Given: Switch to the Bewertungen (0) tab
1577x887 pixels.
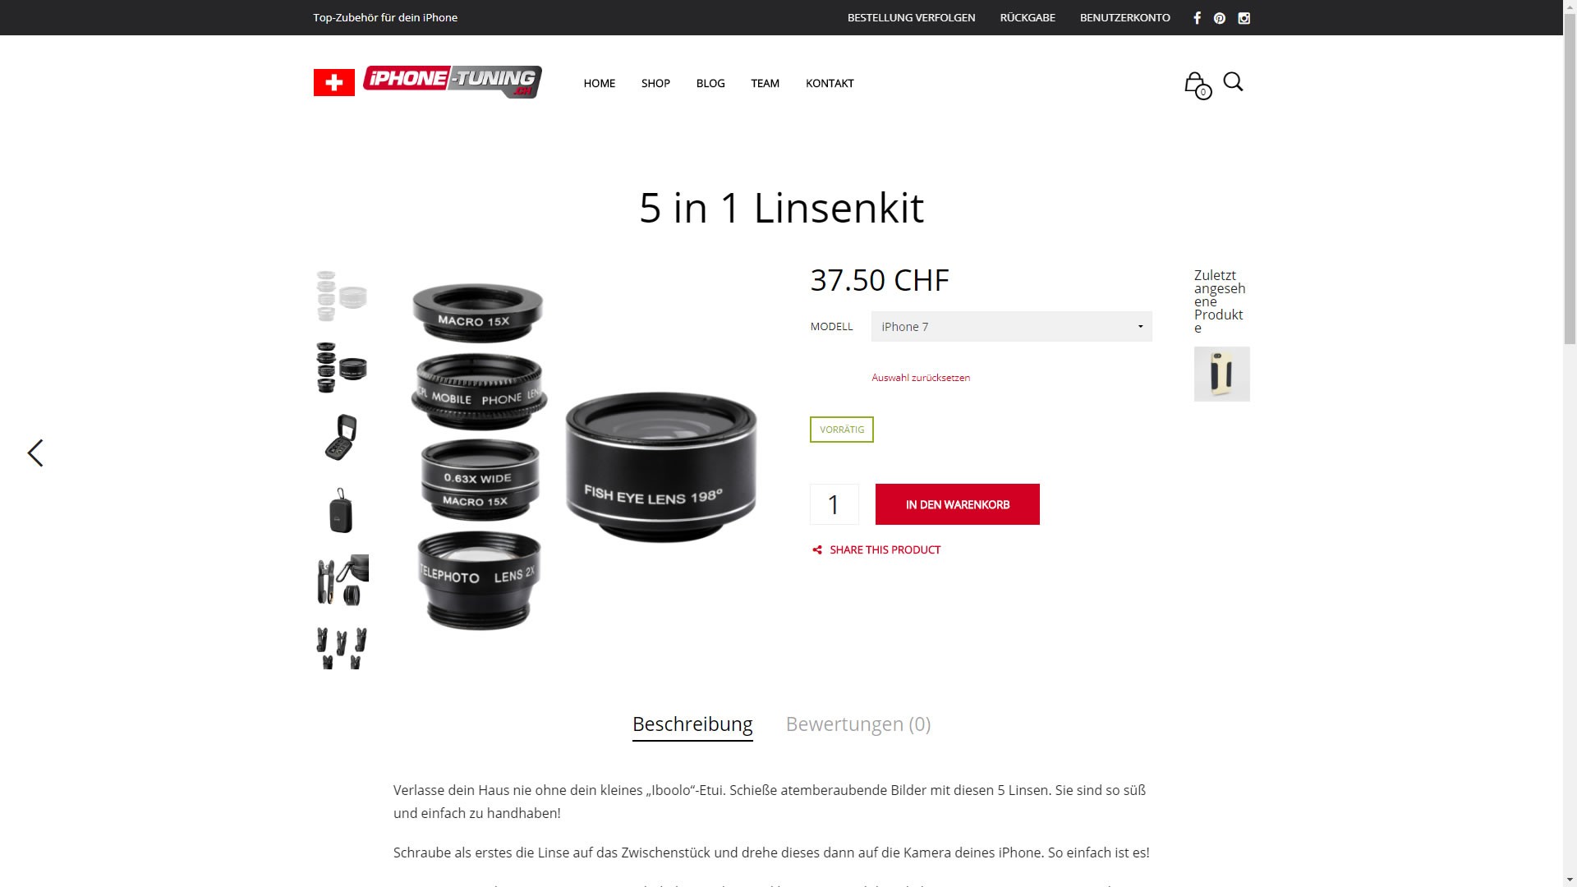Looking at the screenshot, I should click(857, 724).
